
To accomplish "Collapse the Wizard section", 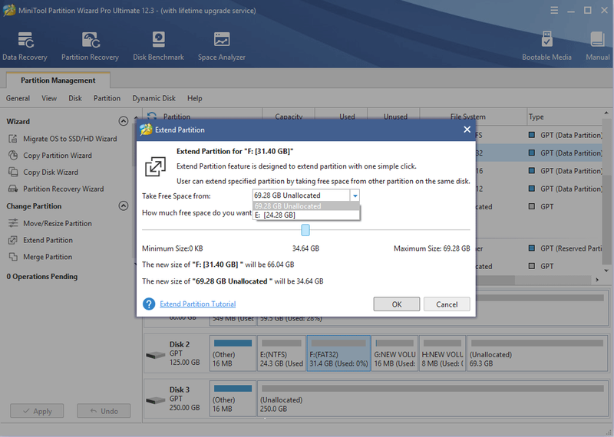I will pyautogui.click(x=124, y=121).
